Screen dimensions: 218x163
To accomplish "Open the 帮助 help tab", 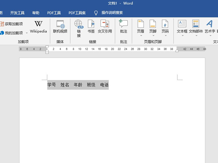I will pos(36,13).
